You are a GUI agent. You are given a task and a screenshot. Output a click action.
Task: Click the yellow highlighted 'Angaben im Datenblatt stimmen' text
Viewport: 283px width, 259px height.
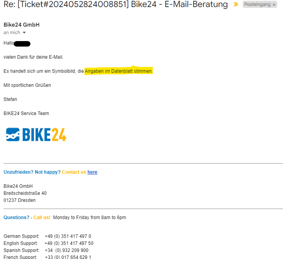click(119, 71)
